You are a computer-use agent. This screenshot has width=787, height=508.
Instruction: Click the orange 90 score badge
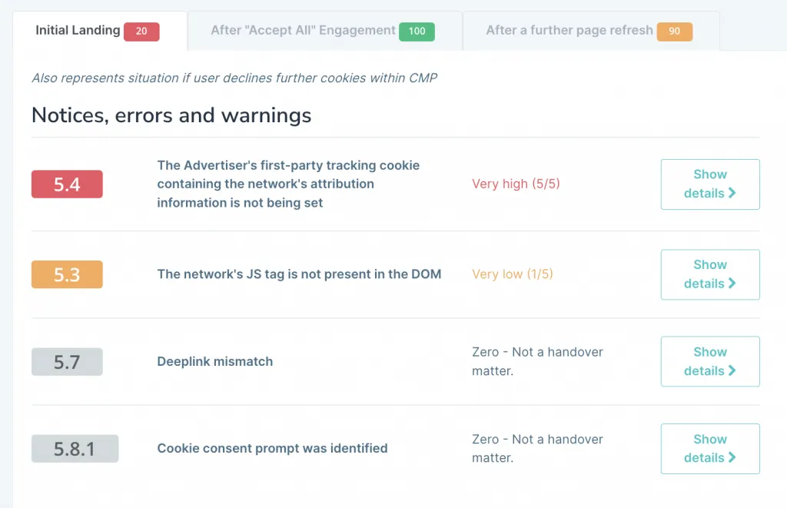coord(674,32)
